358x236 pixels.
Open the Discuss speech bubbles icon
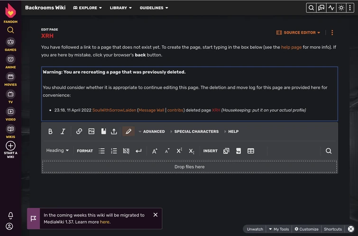[x=321, y=8]
